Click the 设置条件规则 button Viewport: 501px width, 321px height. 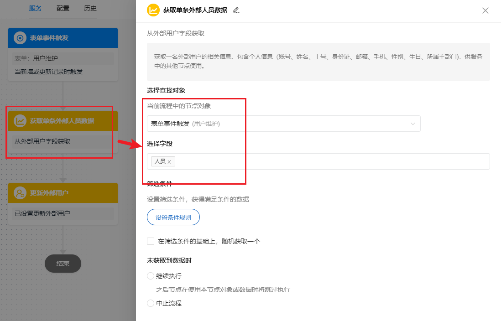click(x=173, y=217)
